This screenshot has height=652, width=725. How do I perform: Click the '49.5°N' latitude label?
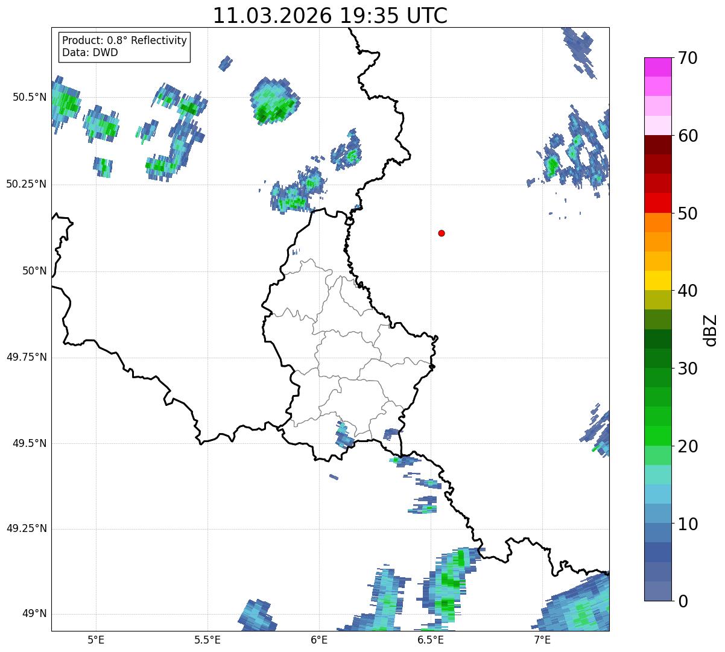29,443
